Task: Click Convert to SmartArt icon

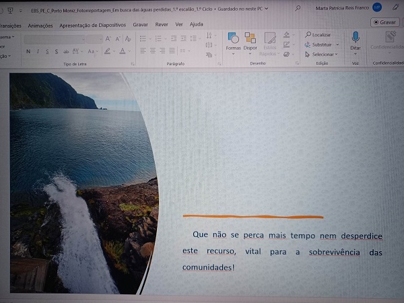Action: [x=209, y=55]
